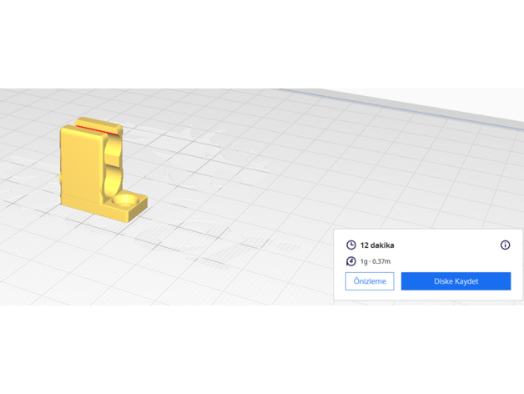This screenshot has width=524, height=394.
Task: Click the model's flat front face
Action: (x=81, y=163)
